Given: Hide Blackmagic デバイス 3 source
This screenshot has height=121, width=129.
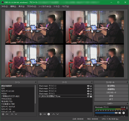Looking at the screenshot, I should click(88, 88).
